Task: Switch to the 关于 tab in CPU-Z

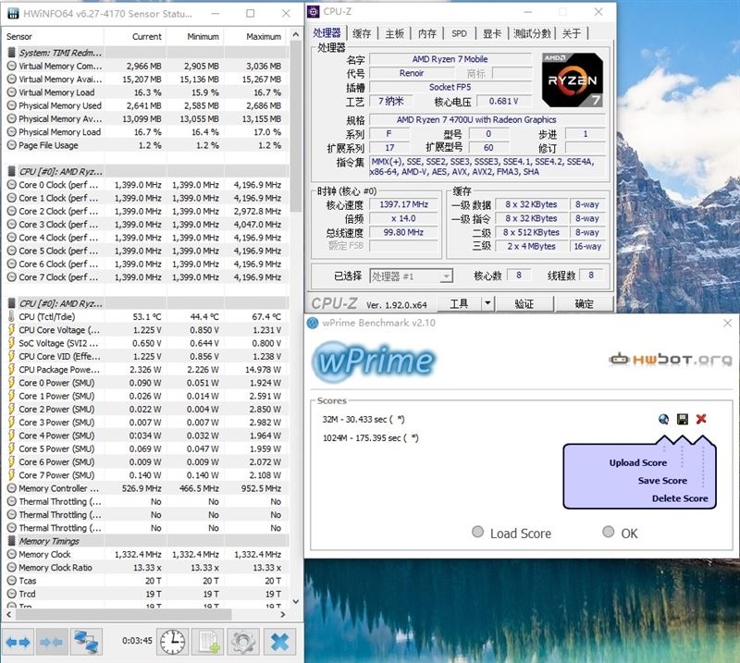Action: (571, 33)
